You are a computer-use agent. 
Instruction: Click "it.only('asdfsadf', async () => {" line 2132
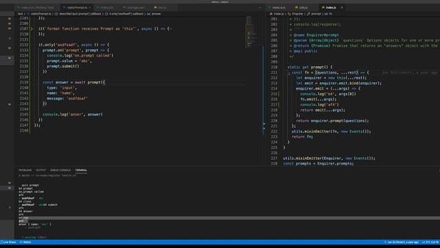(74, 45)
